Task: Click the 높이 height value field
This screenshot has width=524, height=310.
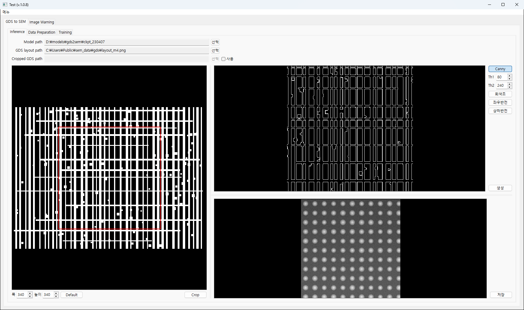Action: click(x=48, y=295)
